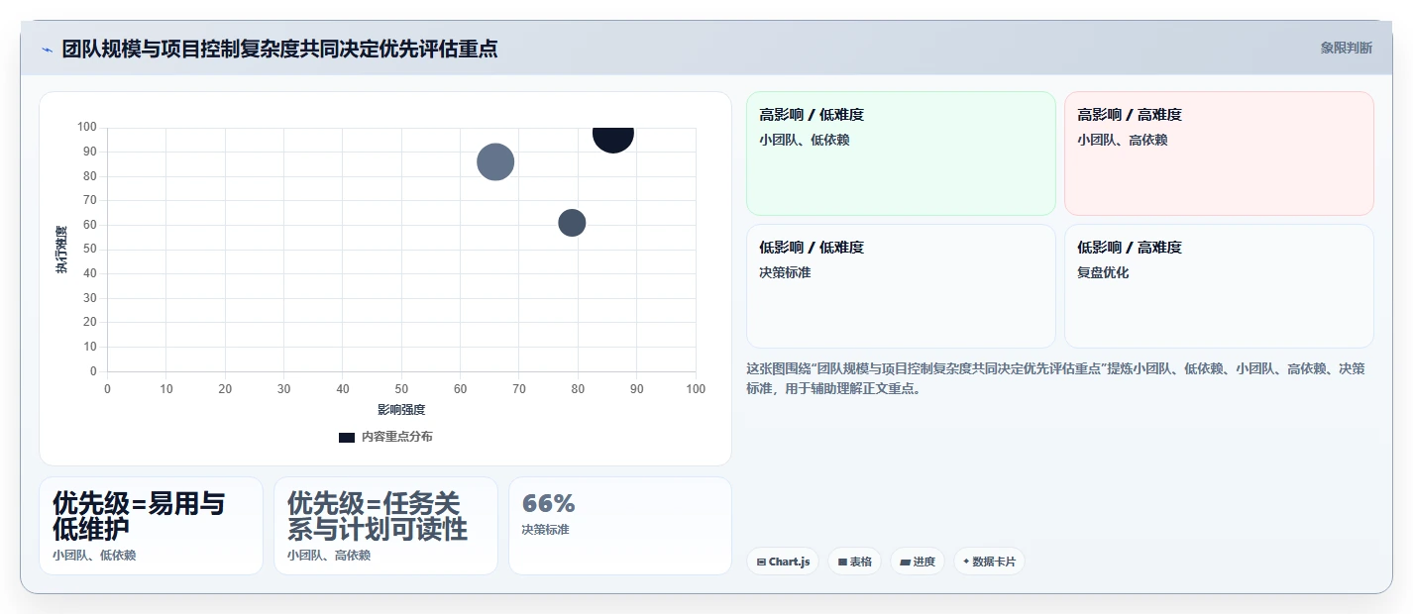Open the 低影响 / 高难度 quadrant card

1219,286
